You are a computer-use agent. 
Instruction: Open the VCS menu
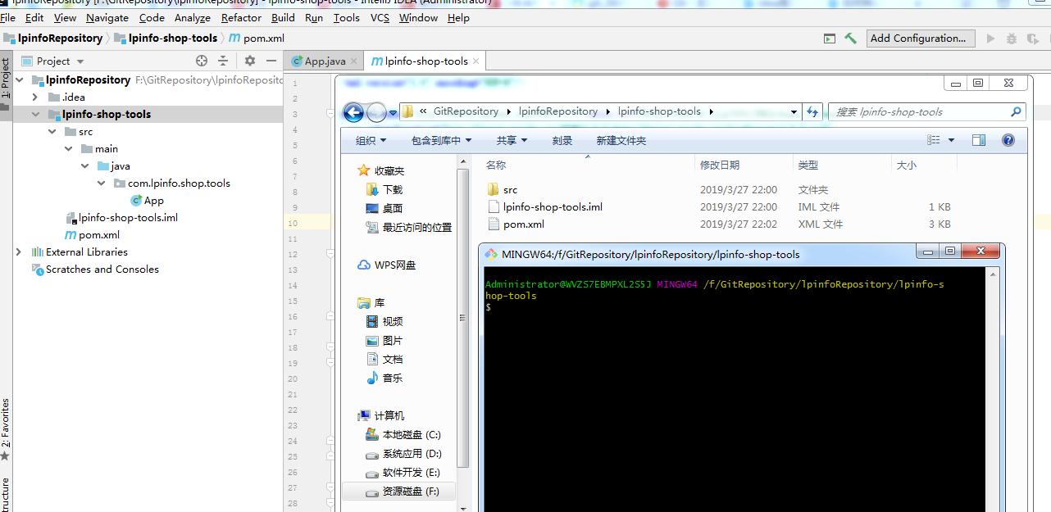[x=380, y=17]
